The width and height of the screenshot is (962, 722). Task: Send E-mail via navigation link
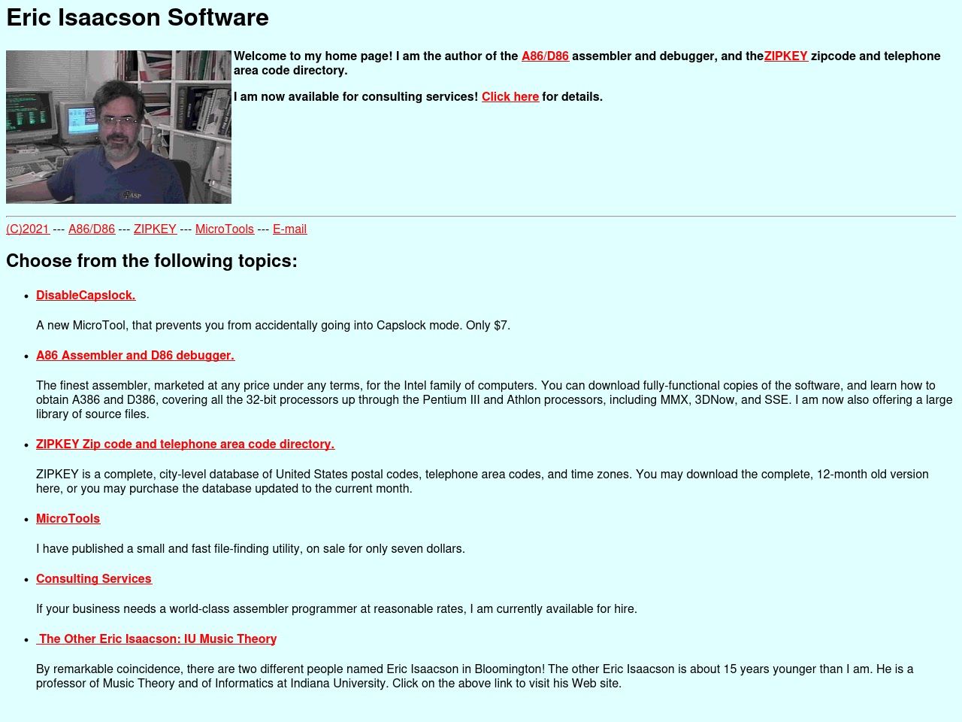(x=289, y=229)
